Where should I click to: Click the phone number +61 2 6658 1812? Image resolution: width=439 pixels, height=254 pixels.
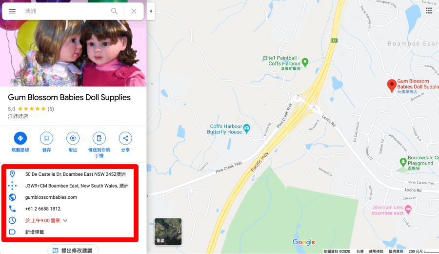click(x=43, y=209)
